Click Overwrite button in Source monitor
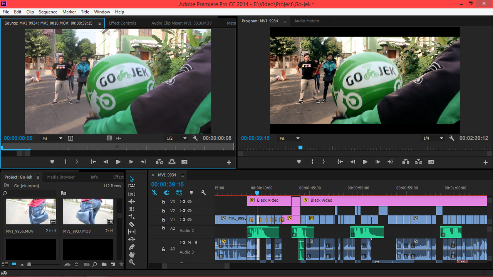Image resolution: width=493 pixels, height=277 pixels. click(172, 162)
